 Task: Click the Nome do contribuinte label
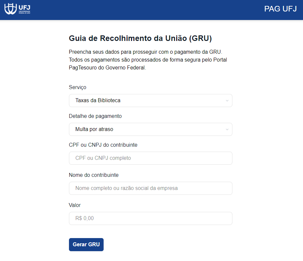click(x=93, y=175)
